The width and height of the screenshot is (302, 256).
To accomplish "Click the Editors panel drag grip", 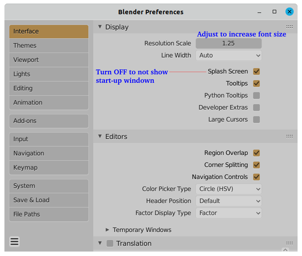I will pos(289,137).
